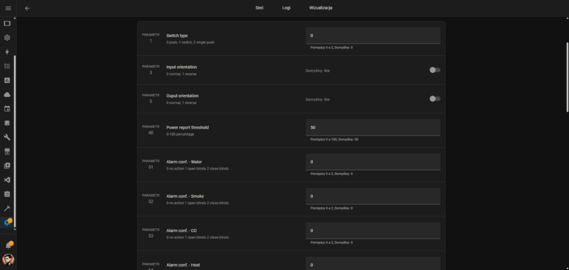
Task: Click the Alarm conf. - Smoke field
Action: [373, 196]
